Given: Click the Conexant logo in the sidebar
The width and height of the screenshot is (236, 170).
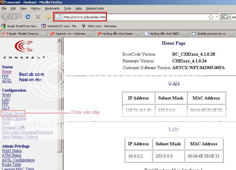Looking at the screenshot, I should pos(24,49).
